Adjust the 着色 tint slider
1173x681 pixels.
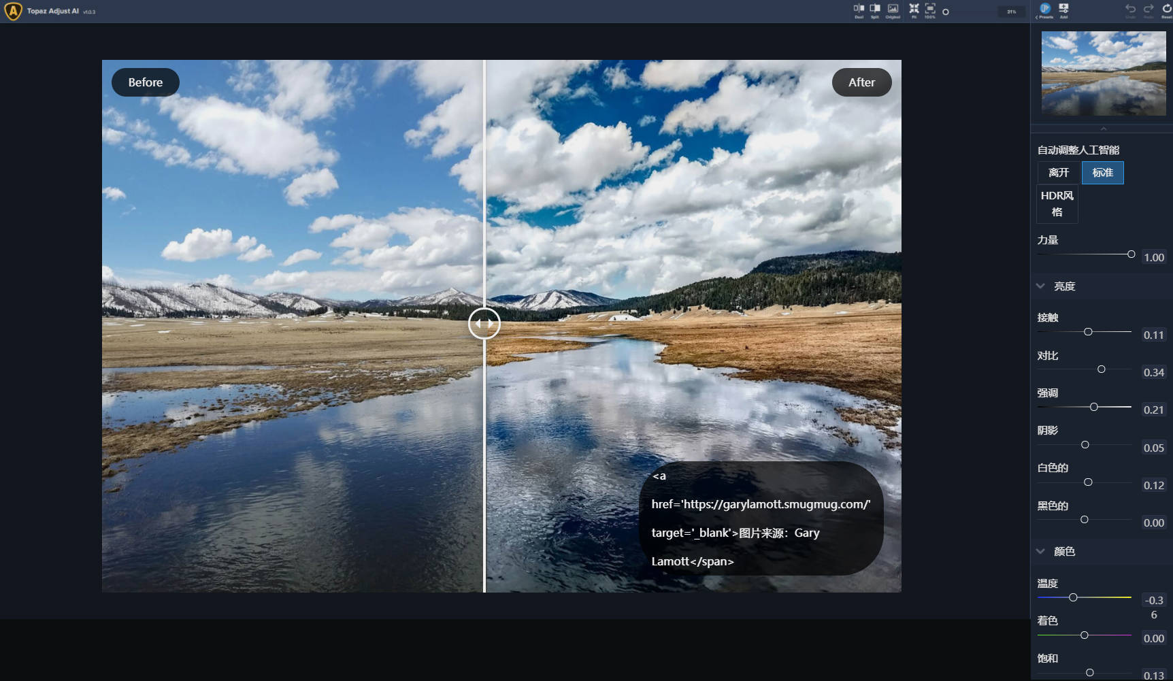1085,635
